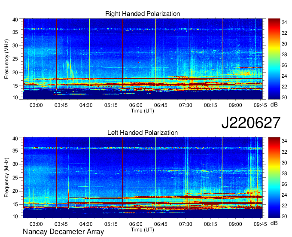Viewport: 292px width, 237px height.
Task: Click the 03:45 time tick on Right Handed plot
Action: [61, 105]
